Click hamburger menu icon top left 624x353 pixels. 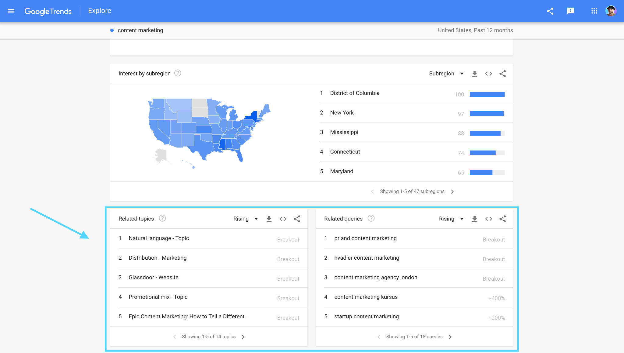click(x=11, y=11)
